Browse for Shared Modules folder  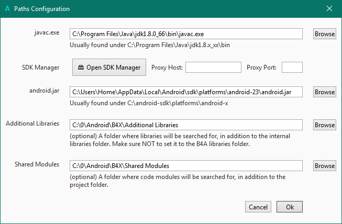pyautogui.click(x=325, y=166)
